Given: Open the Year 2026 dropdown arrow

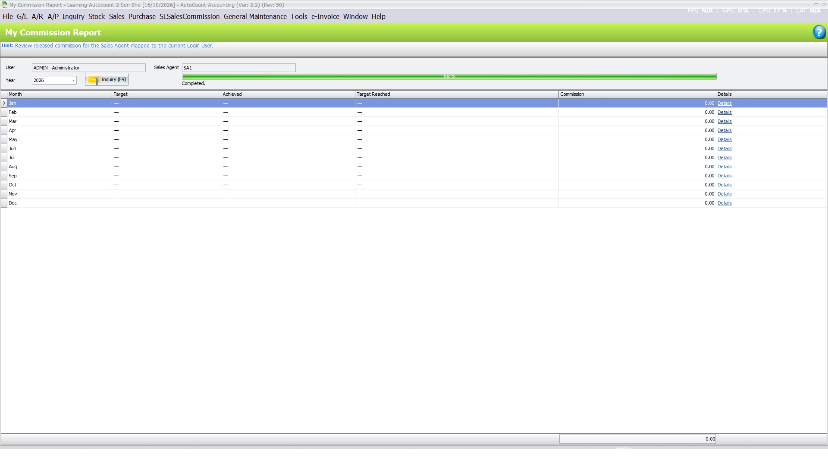Looking at the screenshot, I should click(x=73, y=80).
